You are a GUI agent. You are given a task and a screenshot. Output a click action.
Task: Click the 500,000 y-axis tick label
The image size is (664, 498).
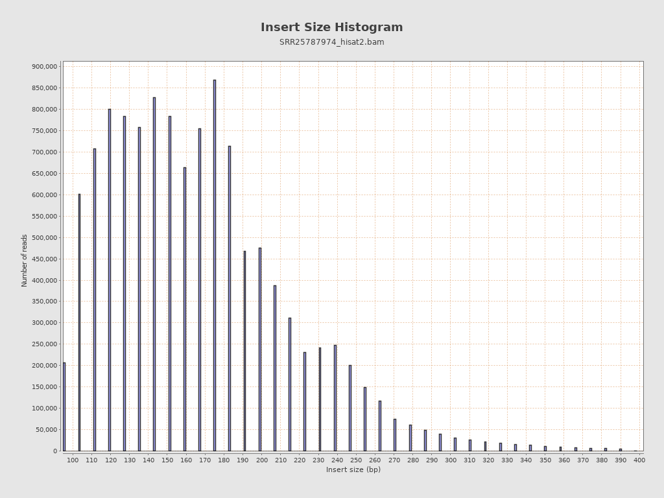pos(44,238)
